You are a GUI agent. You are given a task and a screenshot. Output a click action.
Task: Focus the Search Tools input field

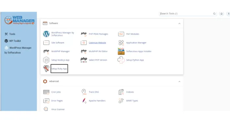point(186,14)
